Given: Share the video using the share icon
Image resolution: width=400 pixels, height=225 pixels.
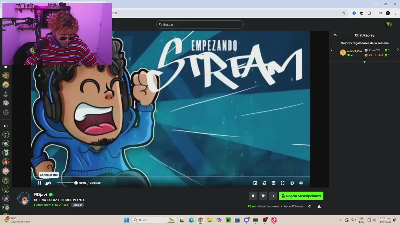Looking at the screenshot, I should click(x=309, y=206).
